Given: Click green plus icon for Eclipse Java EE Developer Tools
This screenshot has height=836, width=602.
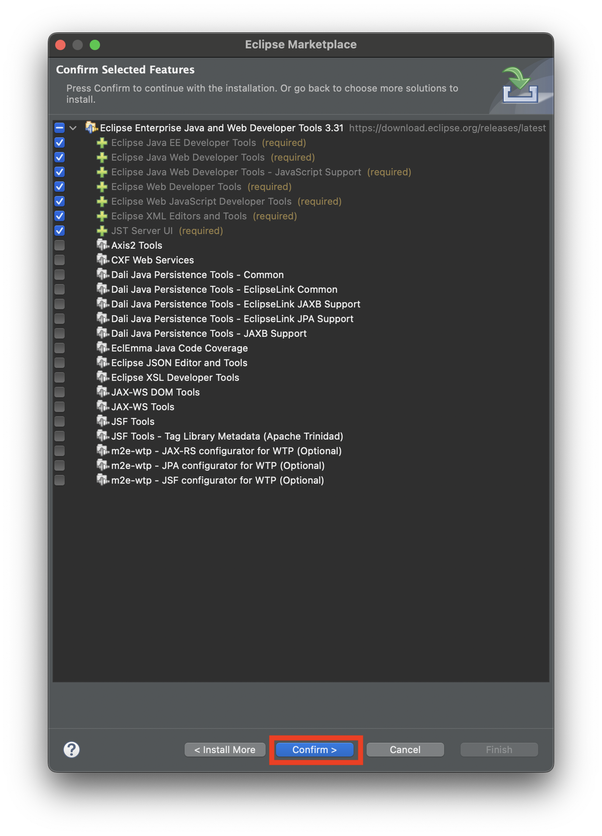Looking at the screenshot, I should [102, 142].
